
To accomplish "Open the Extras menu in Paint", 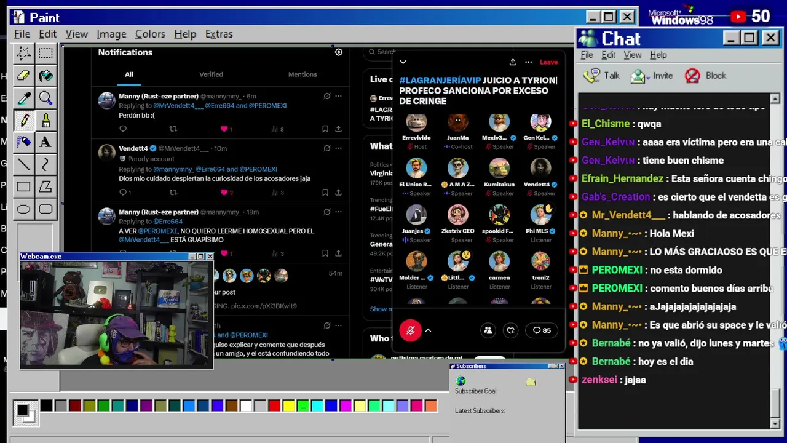I will 219,34.
